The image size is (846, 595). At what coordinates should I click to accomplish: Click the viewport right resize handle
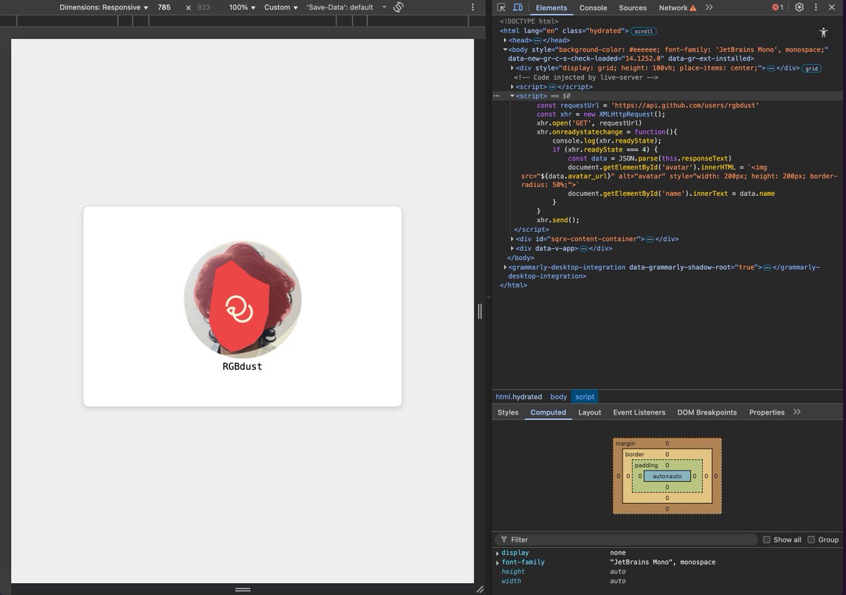(479, 311)
